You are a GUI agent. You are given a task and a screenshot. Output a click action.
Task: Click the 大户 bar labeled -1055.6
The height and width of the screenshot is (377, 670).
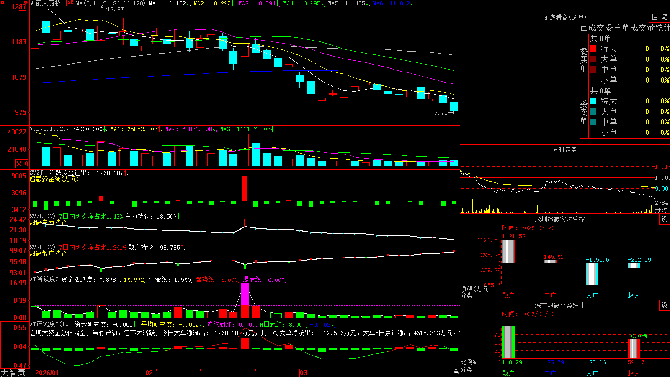(592, 274)
